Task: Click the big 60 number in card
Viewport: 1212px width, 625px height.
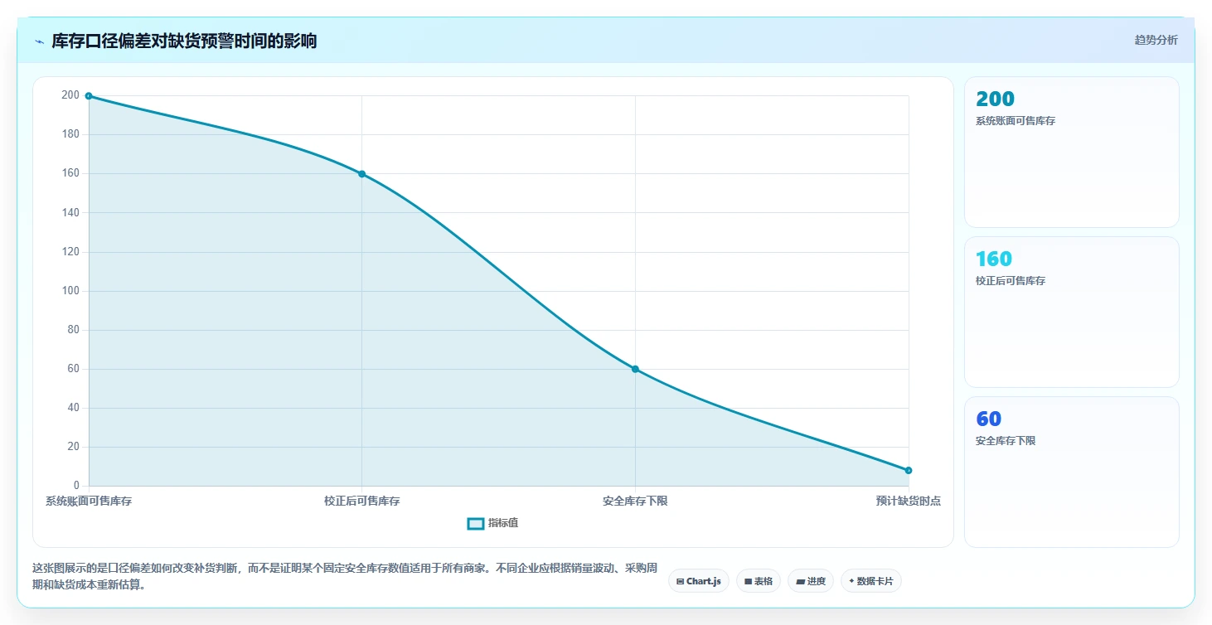Action: point(988,419)
